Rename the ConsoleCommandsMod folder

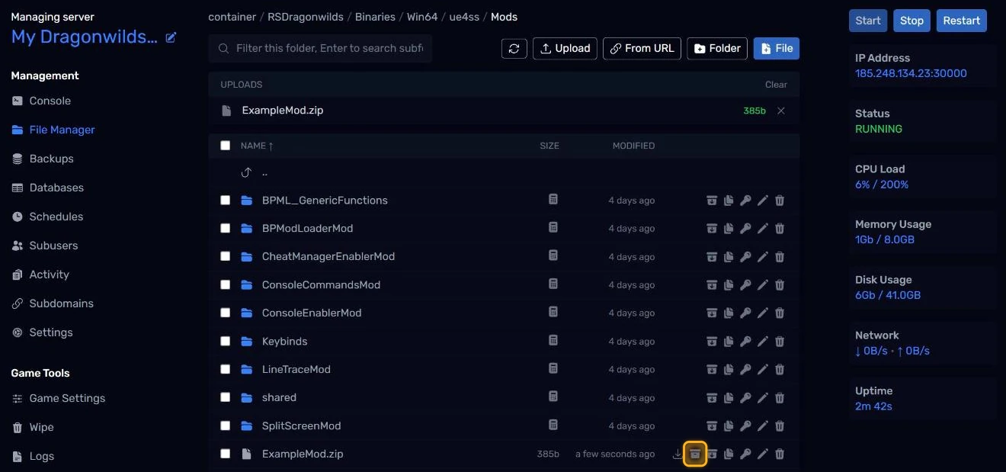pos(762,285)
